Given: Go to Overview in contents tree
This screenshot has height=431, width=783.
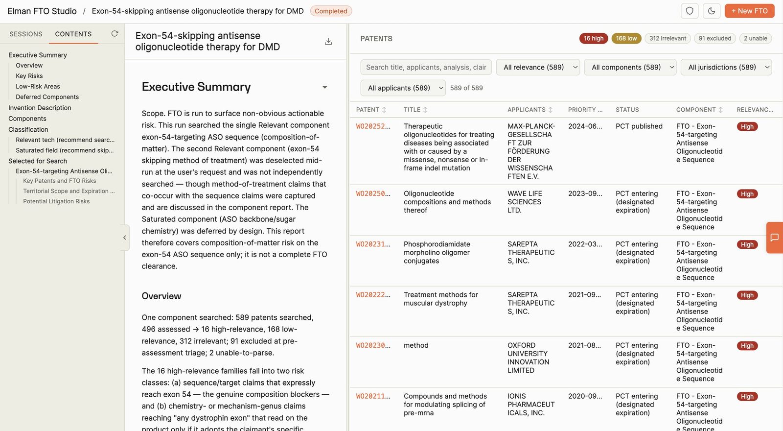Looking at the screenshot, I should pos(29,66).
